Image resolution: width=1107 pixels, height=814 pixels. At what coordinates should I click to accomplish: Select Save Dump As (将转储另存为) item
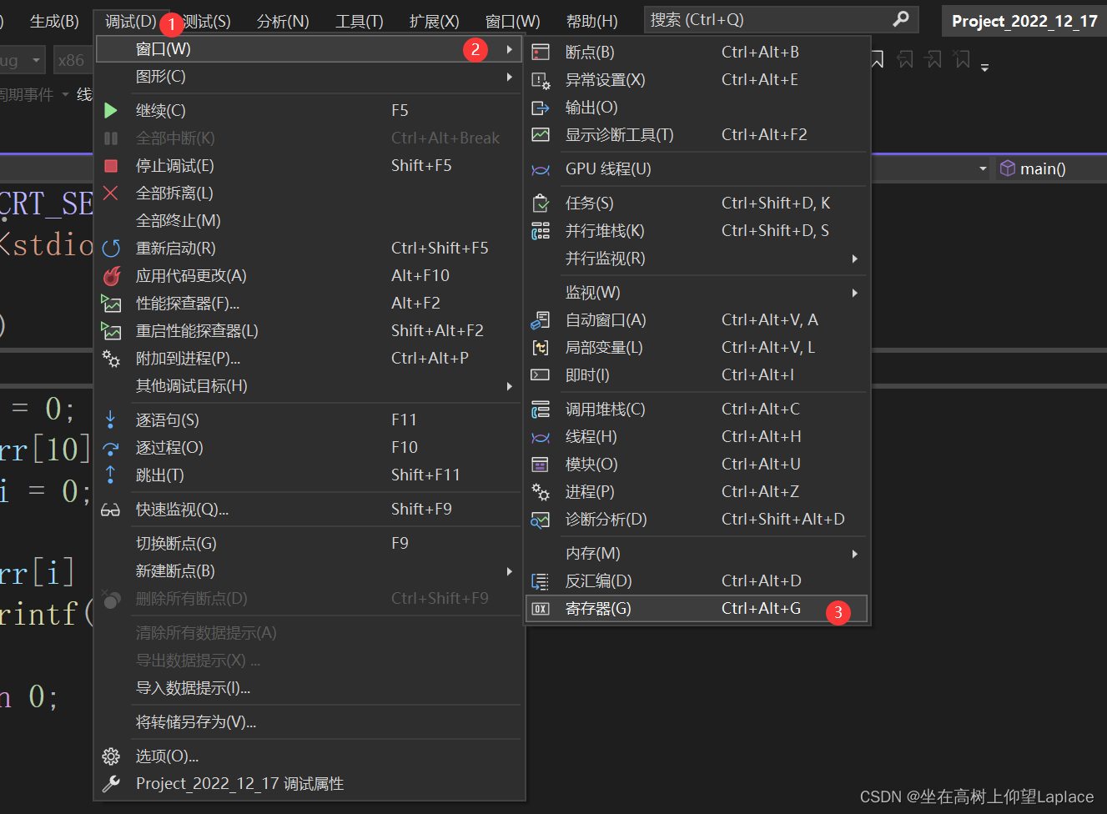(309, 722)
